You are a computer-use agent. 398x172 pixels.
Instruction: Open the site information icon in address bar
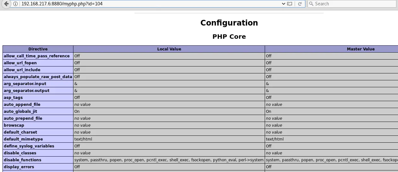coord(15,4)
